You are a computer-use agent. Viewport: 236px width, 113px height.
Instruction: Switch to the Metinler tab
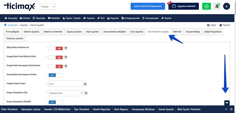[x=177, y=32]
